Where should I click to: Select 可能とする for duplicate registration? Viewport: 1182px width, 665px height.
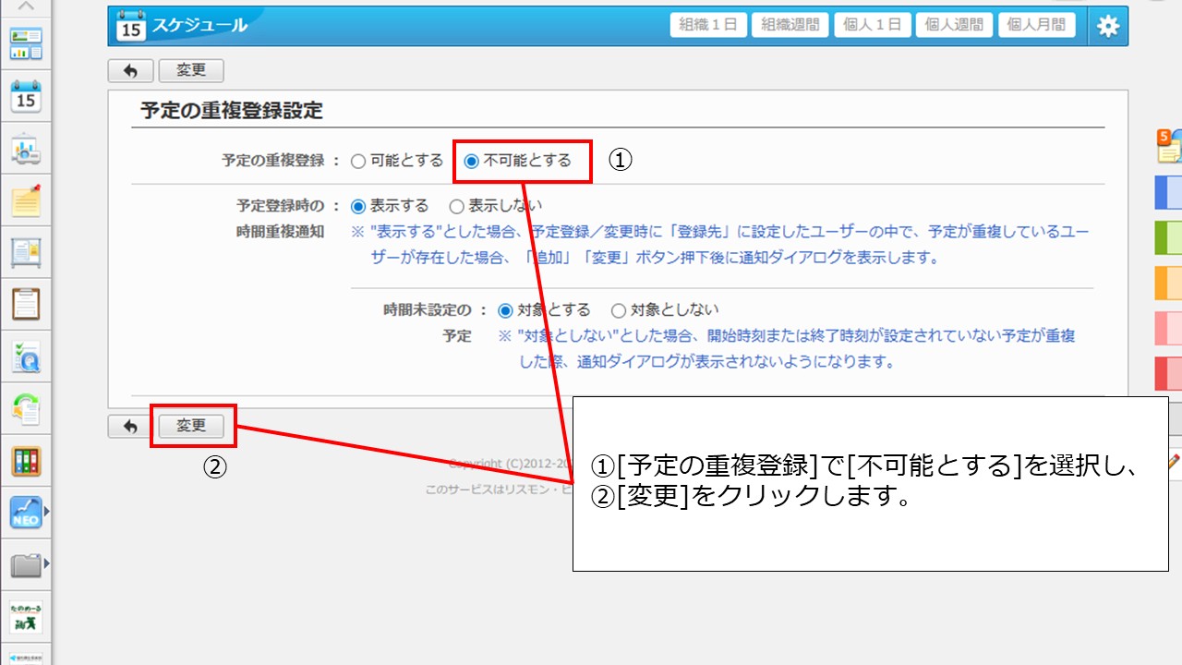pos(358,162)
